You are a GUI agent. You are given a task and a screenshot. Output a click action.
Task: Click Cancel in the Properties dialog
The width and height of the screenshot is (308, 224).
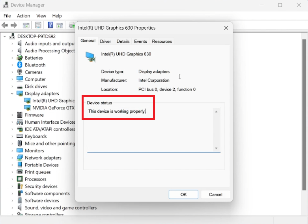click(215, 194)
